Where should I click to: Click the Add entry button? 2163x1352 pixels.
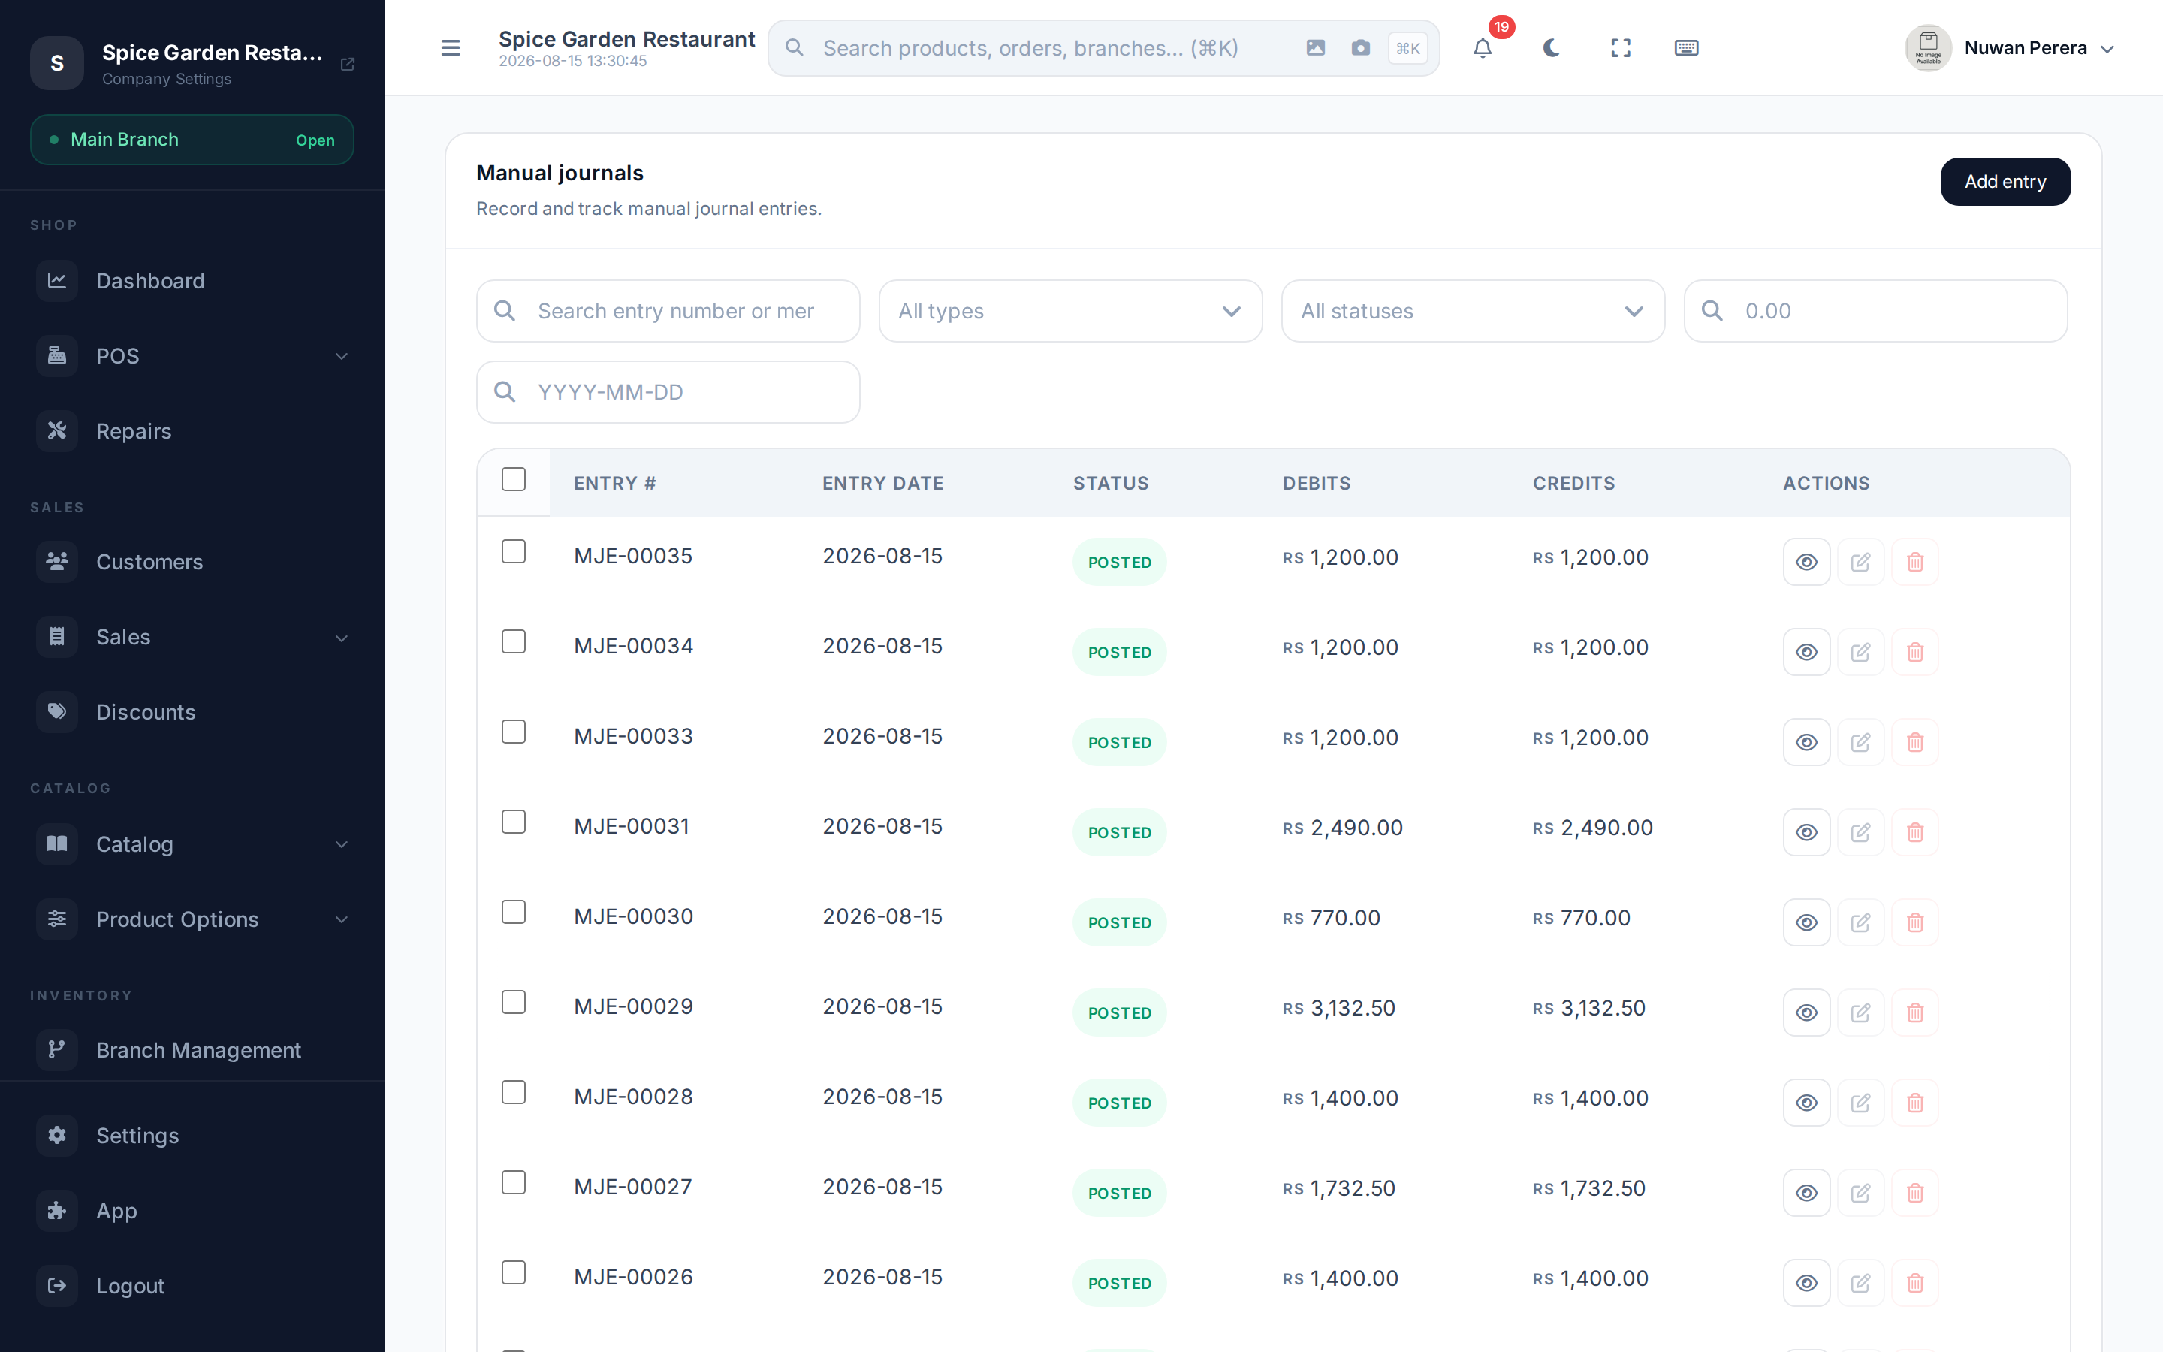pyautogui.click(x=2005, y=182)
